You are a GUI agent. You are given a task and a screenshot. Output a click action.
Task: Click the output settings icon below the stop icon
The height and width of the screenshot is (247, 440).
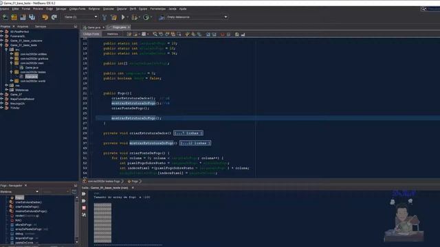84,215
